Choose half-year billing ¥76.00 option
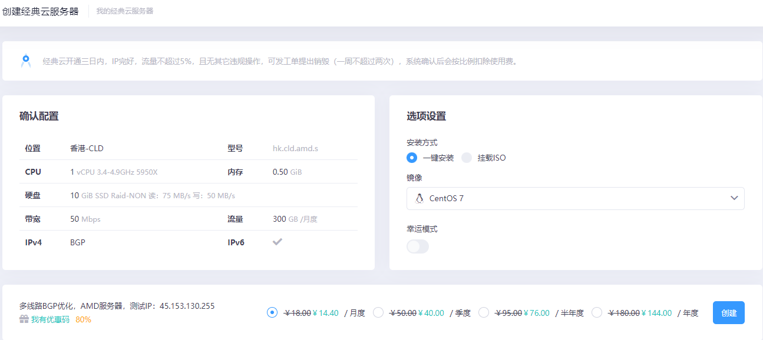 pos(484,312)
